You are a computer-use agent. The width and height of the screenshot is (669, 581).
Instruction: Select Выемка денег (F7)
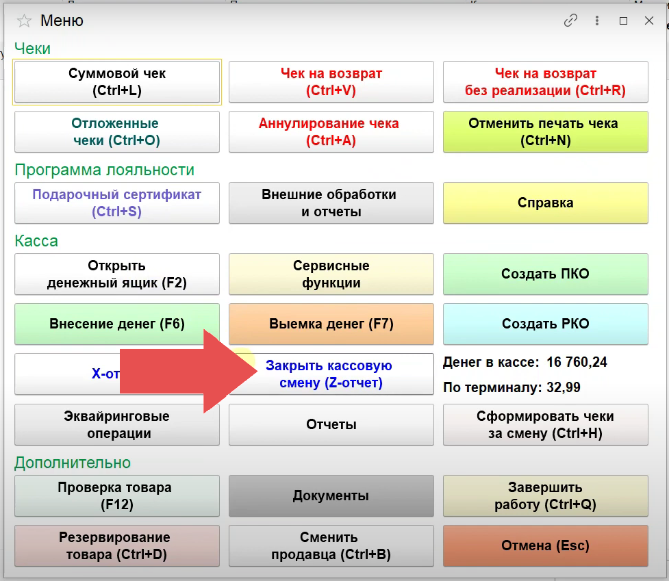pos(331,324)
